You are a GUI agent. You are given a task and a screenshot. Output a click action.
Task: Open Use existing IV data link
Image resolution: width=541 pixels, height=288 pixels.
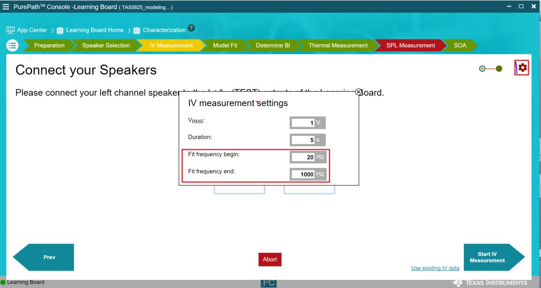click(x=435, y=268)
